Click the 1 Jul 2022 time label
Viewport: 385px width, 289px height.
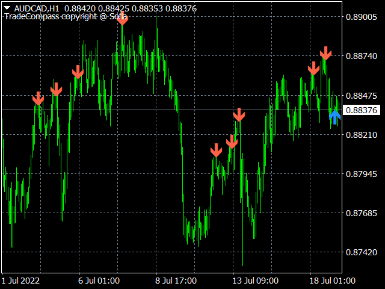pyautogui.click(x=20, y=281)
